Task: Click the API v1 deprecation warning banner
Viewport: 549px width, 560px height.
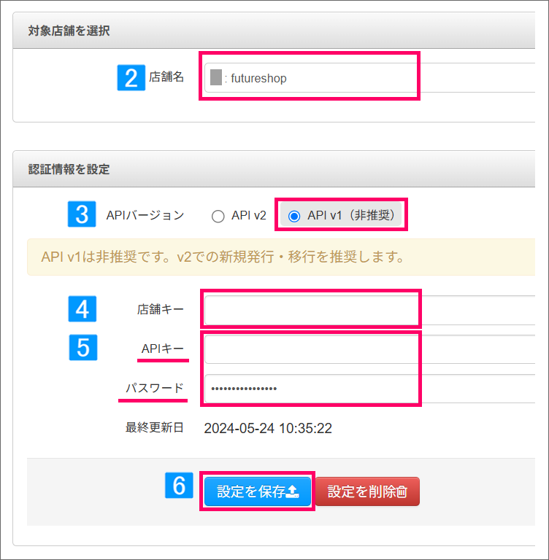Action: [281, 257]
